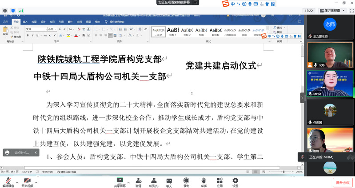Switch to the 插入 ribbon tab
The image size is (355, 188).
(x=25, y=21)
